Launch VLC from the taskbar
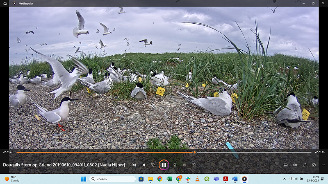 (197, 179)
